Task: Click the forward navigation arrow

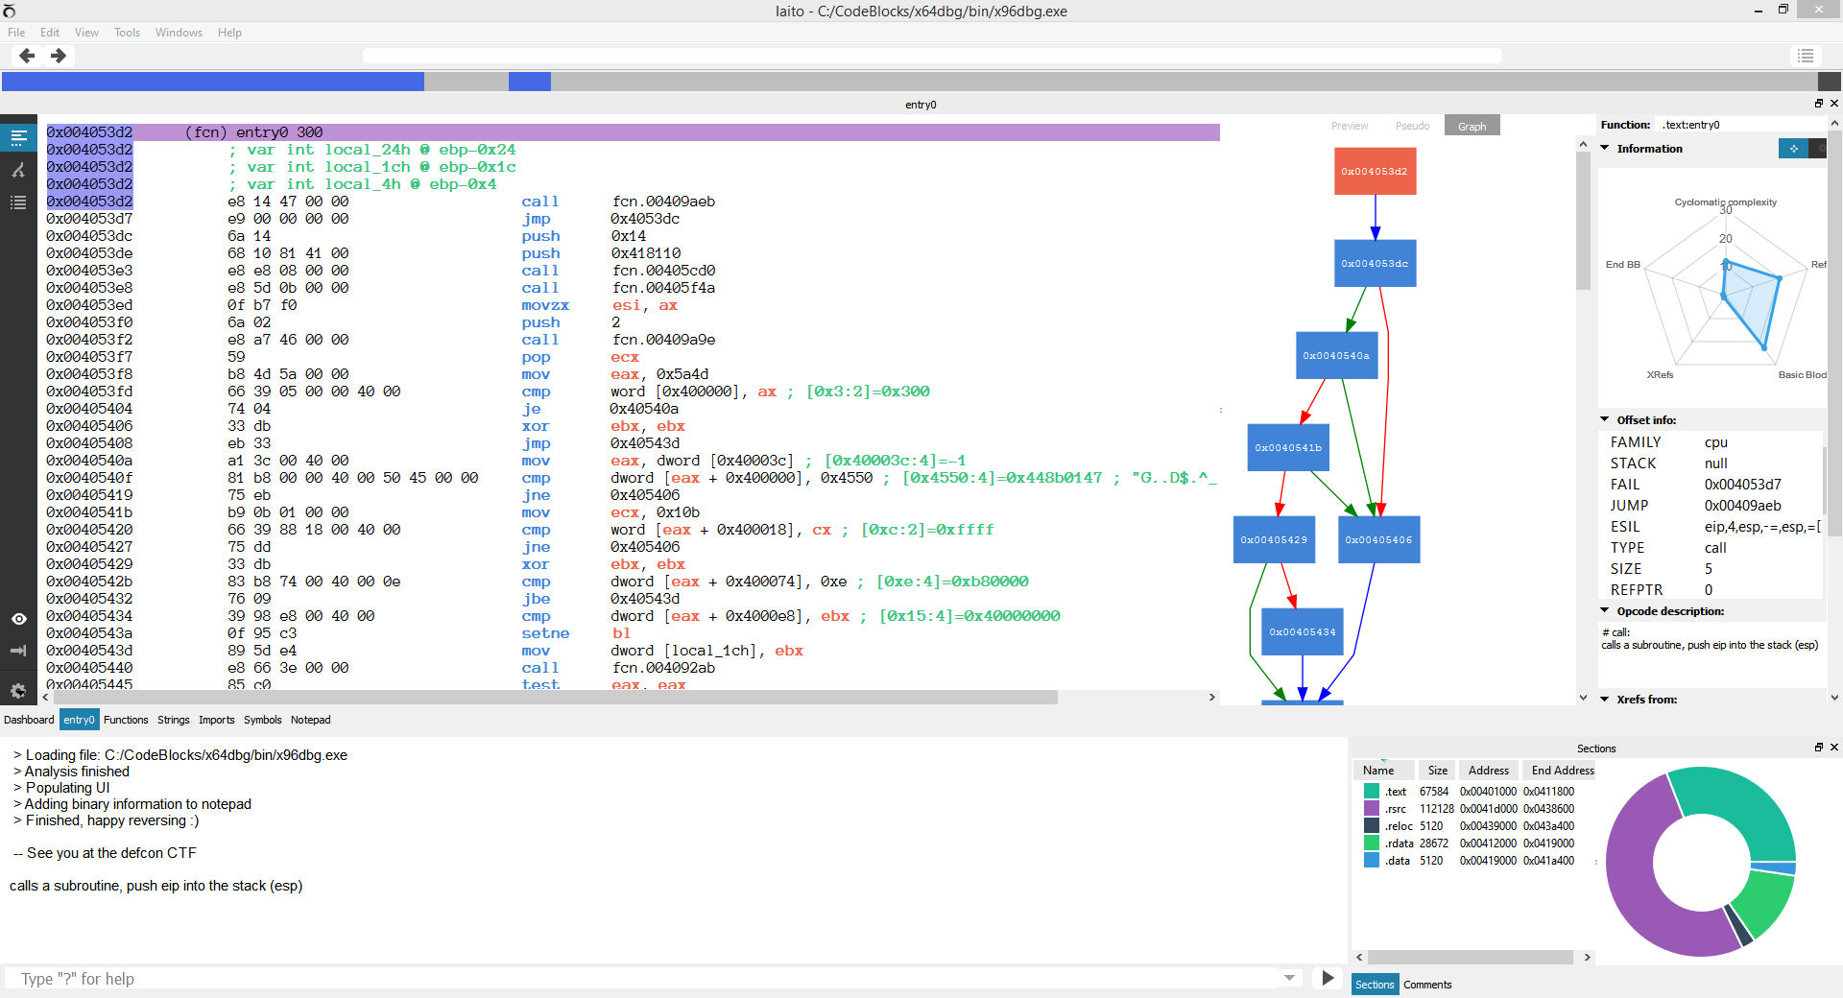Action: pyautogui.click(x=59, y=56)
